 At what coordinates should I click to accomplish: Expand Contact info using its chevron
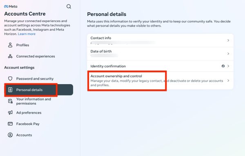click(228, 40)
